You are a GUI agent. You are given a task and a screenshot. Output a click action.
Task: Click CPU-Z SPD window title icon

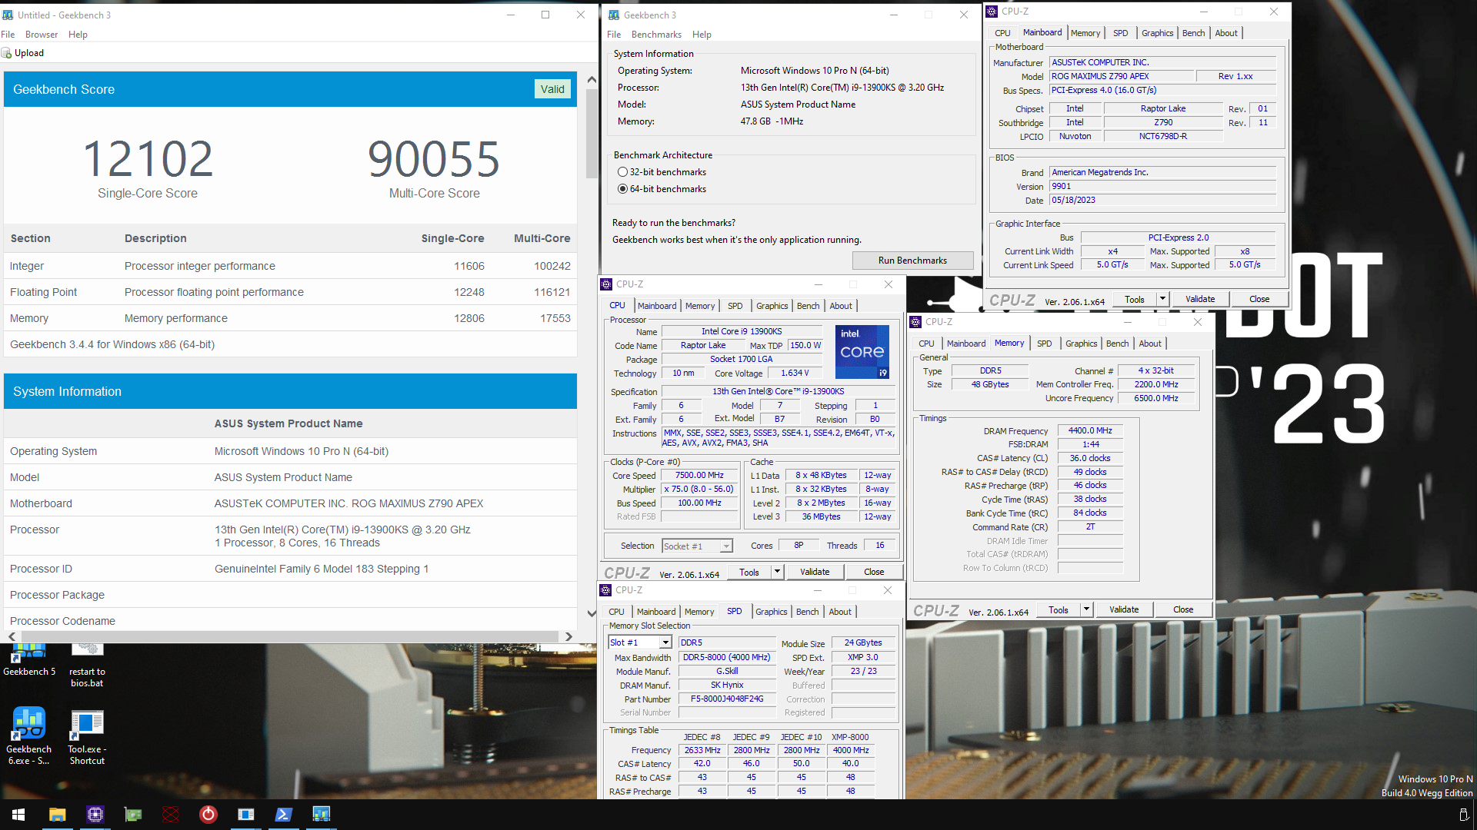coord(606,590)
